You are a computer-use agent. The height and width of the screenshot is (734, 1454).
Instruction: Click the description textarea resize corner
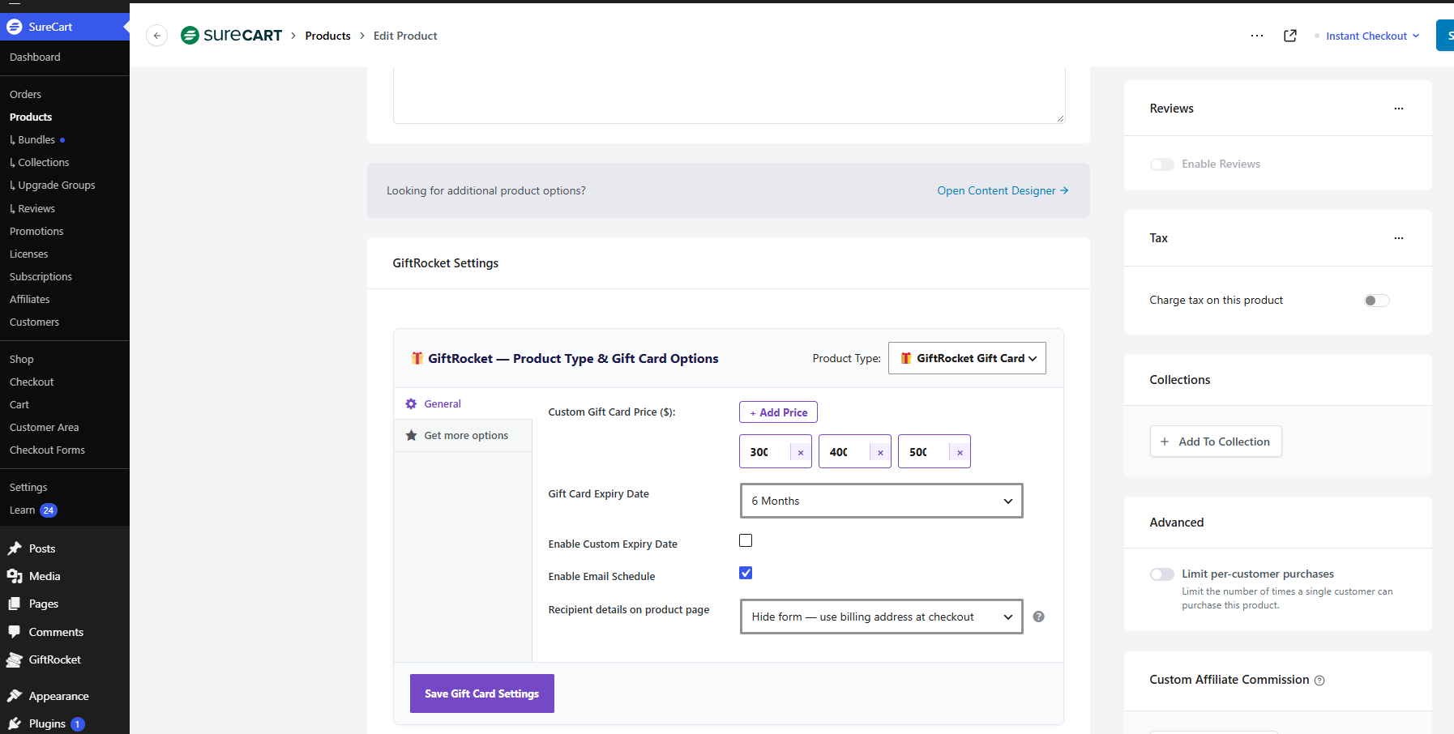coord(1060,118)
